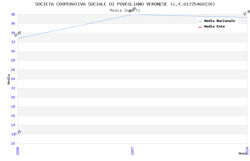Select the 2007 x-axis year label
The image size is (250, 161).
coord(132,151)
